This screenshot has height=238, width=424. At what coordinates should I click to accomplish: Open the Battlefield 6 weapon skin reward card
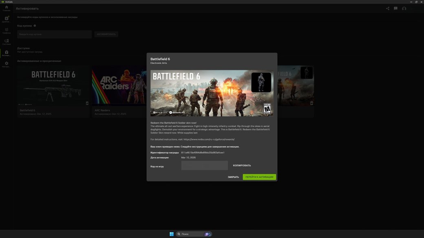53,92
